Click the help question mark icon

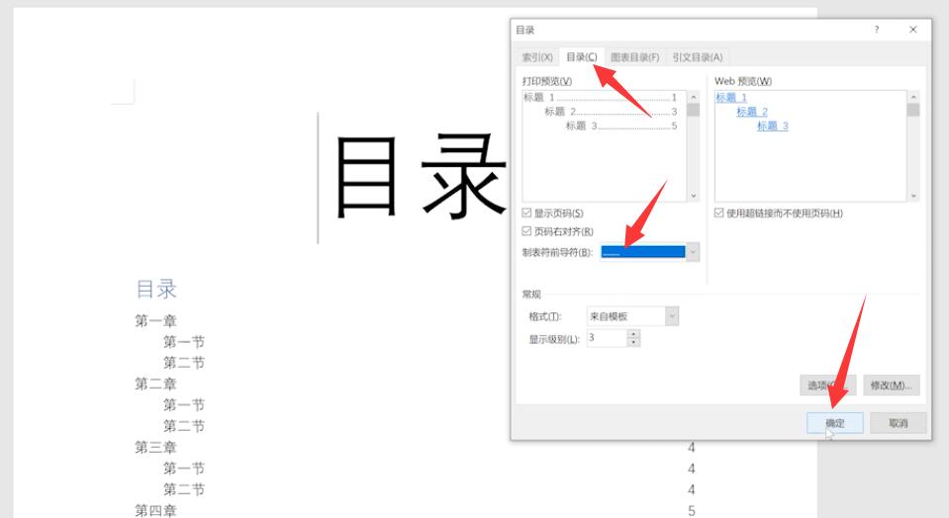point(877,29)
